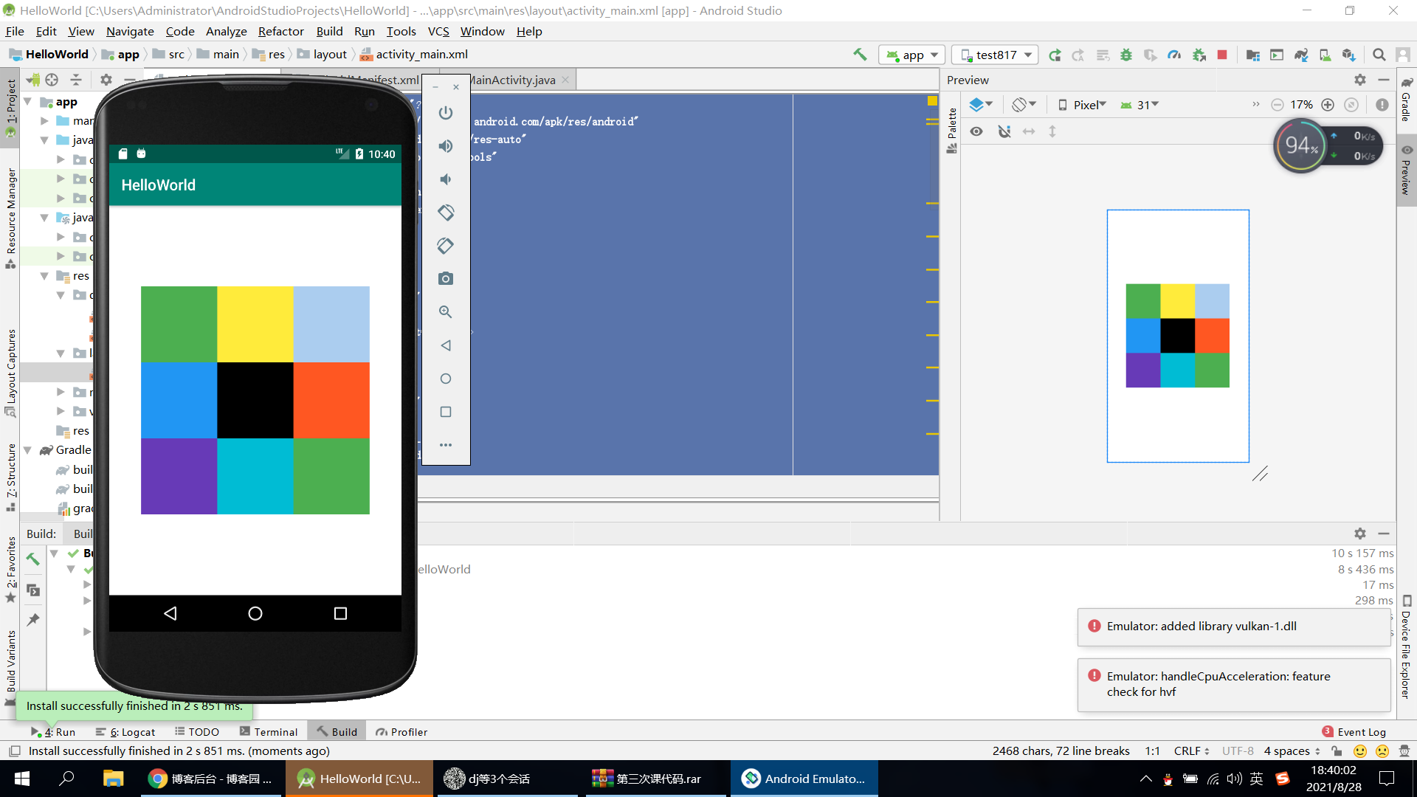Open the Logcat tool window
Viewport: 1417px width, 797px height.
pyautogui.click(x=125, y=732)
